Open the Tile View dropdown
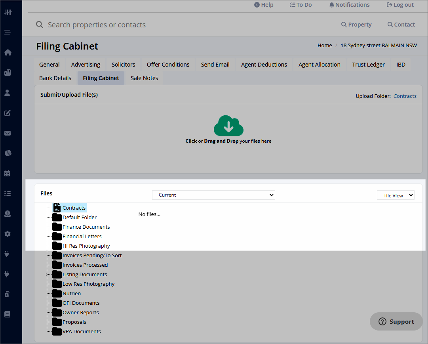 pyautogui.click(x=396, y=195)
